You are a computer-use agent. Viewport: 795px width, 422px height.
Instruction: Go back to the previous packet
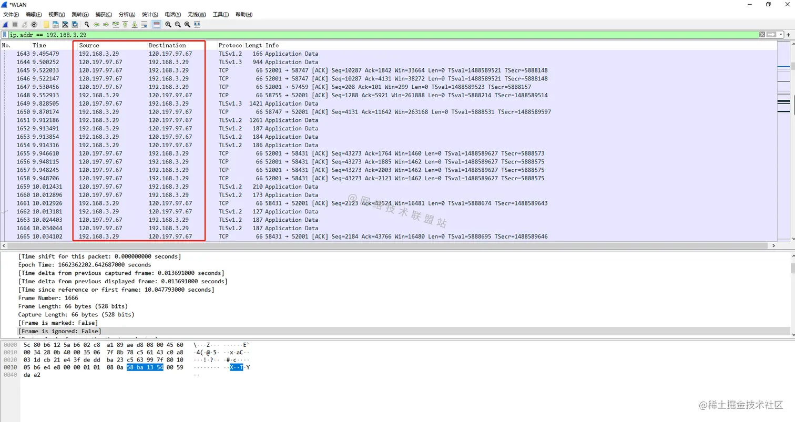pyautogui.click(x=97, y=24)
